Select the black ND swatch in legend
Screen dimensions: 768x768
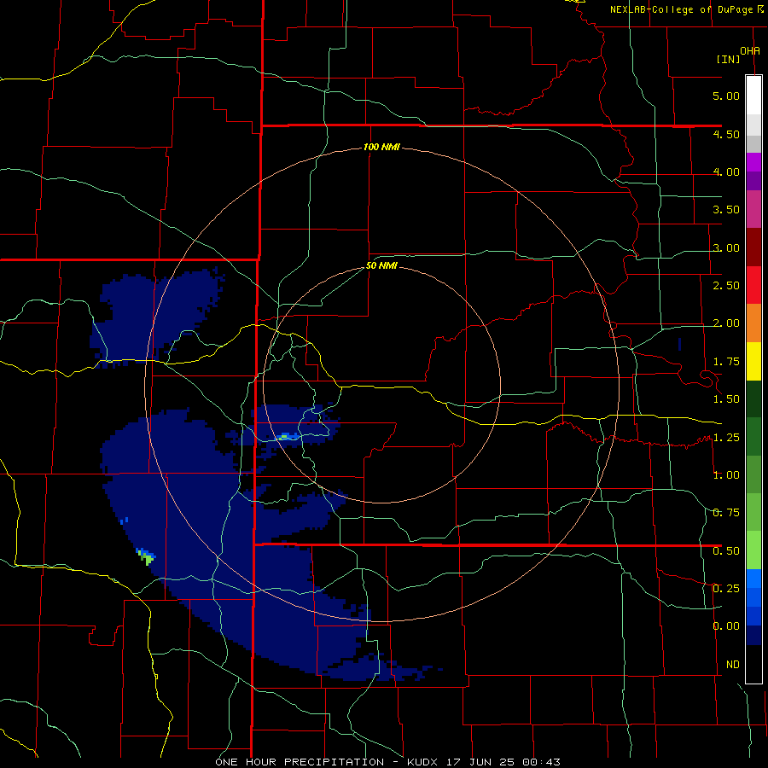pyautogui.click(x=753, y=664)
